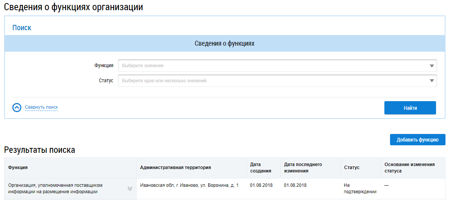Click 'Основание изменения статуса' column header
This screenshot has width=450, height=200.
tap(409, 168)
